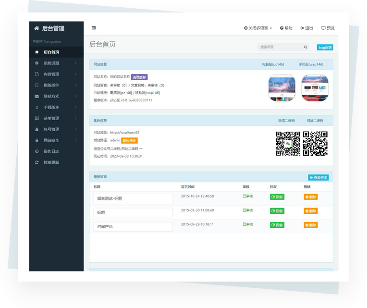The height and width of the screenshot is (308, 367).
Task: Open the 电脑版 pc146 template thumbnail
Action: click(x=281, y=88)
